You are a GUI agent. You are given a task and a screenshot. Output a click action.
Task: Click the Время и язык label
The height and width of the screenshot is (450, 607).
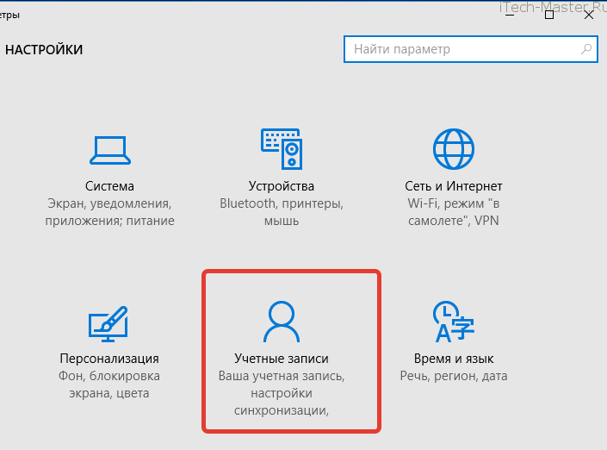click(x=453, y=359)
